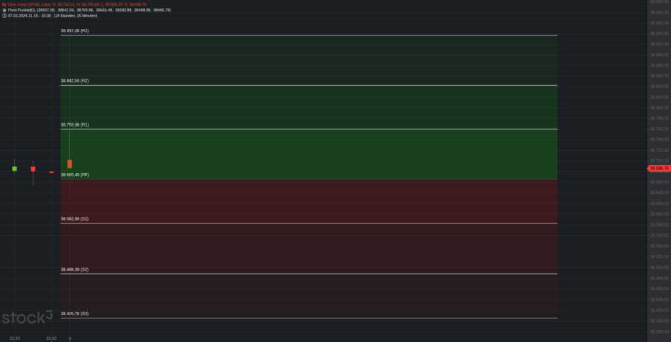The width and height of the screenshot is (671, 342).
Task: Select the green candle at 21:30
Action: (14, 168)
